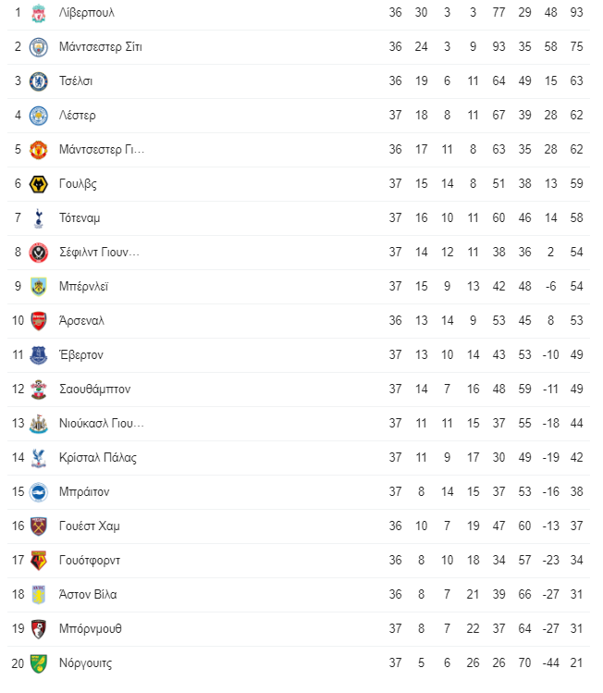Click the Sheffield United crest
603x693 pixels.
coord(39,253)
